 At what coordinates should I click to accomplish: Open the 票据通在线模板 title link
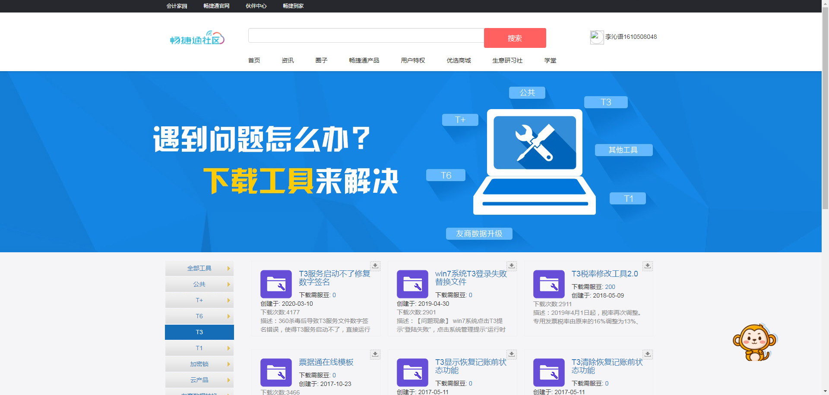(x=326, y=362)
